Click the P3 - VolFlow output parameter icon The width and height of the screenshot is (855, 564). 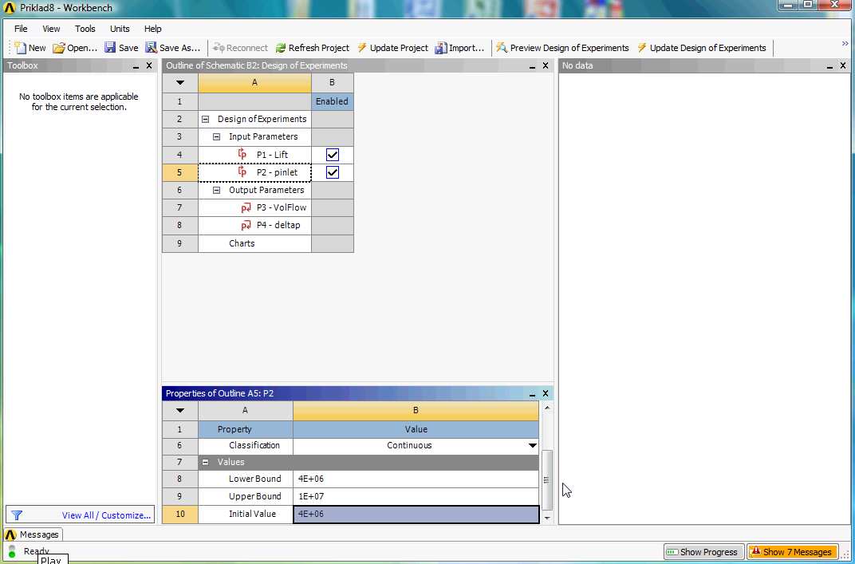246,207
